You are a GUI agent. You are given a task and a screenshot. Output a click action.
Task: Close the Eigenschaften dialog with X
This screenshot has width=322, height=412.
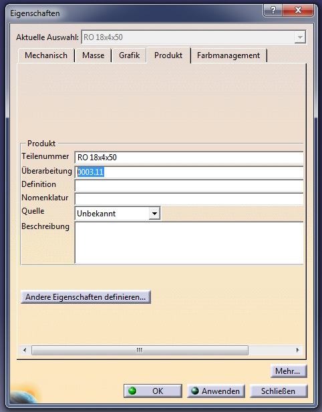point(298,10)
